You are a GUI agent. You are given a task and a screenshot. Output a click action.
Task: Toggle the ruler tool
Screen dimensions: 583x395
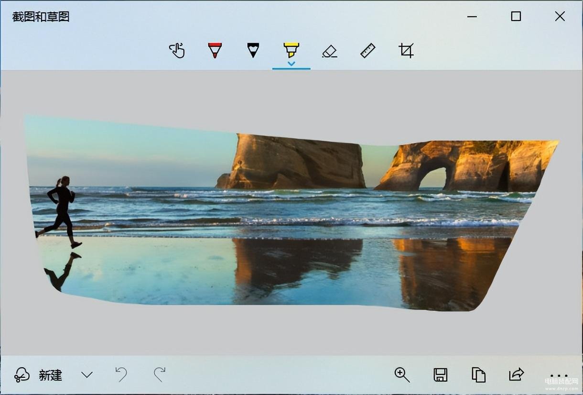click(368, 50)
